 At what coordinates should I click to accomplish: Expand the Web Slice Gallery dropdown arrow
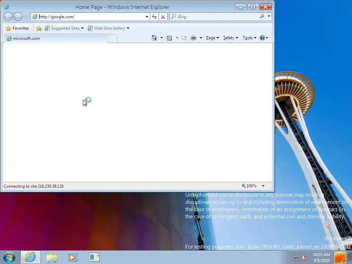128,28
